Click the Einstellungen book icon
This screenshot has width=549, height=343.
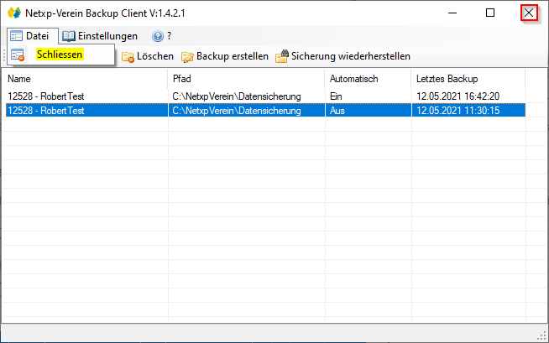point(69,36)
